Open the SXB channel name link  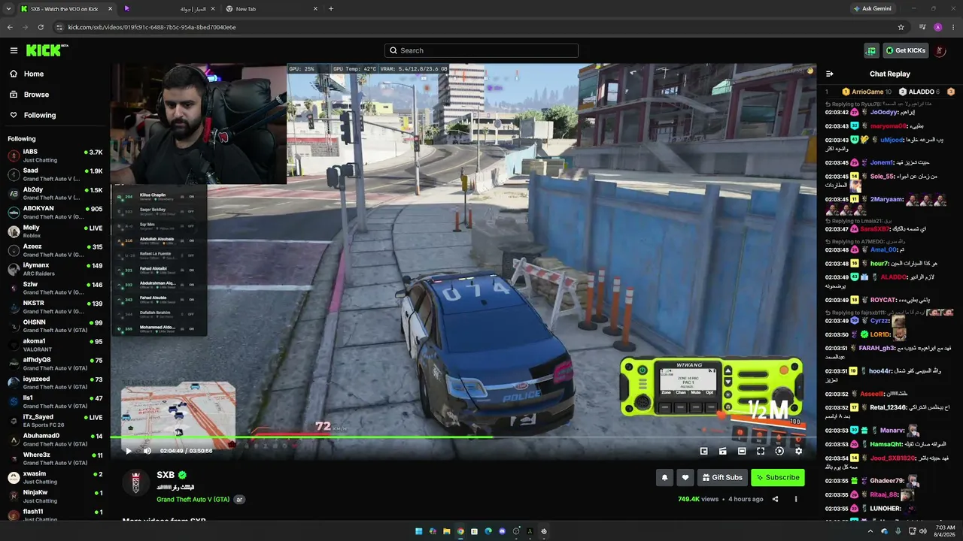[166, 475]
